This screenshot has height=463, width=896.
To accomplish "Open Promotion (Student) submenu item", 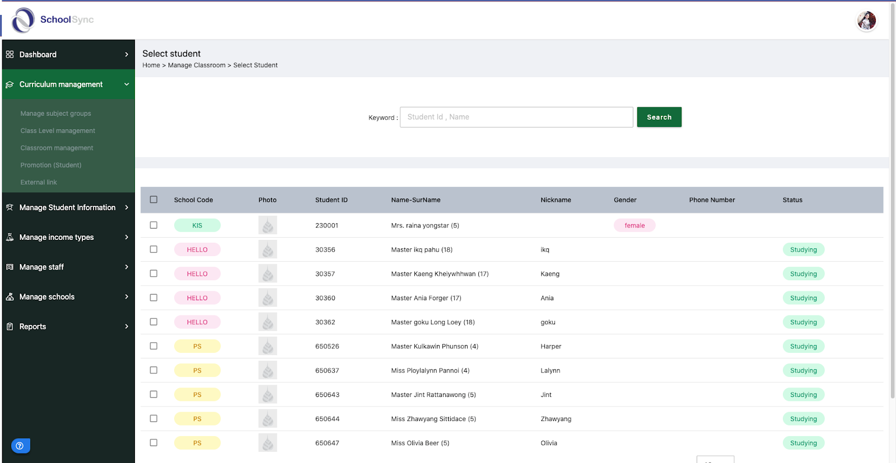I will (x=51, y=166).
